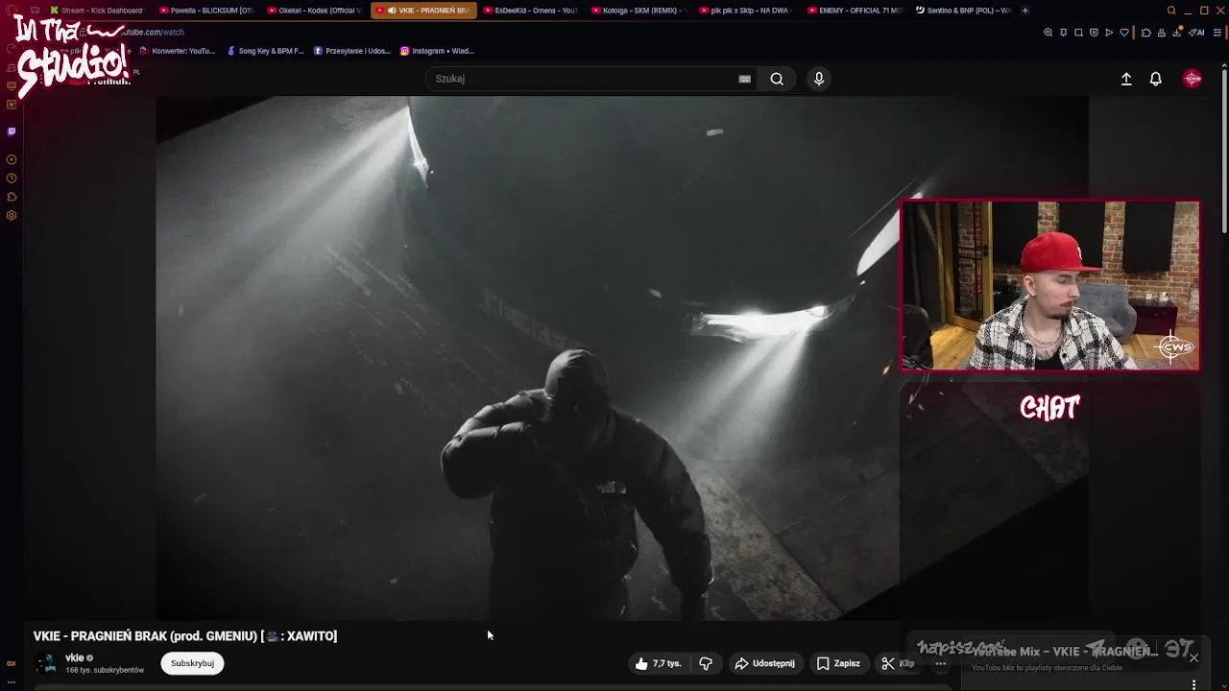Click the snapshot icon in browser toolbar
Screen dimensions: 1229x691
click(x=1078, y=33)
